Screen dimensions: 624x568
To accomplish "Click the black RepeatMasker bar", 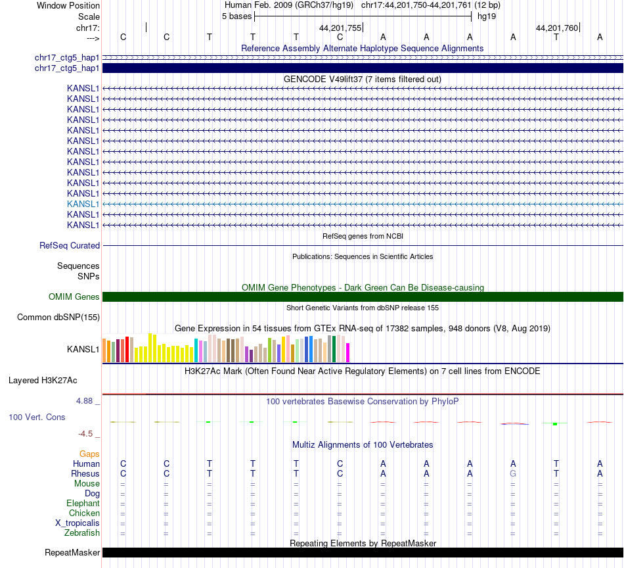I will pyautogui.click(x=363, y=552).
